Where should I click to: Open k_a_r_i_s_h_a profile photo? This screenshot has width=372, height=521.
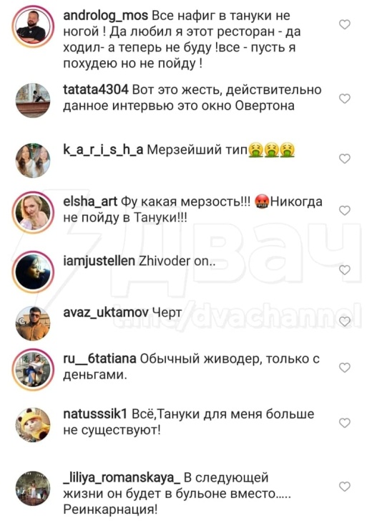tap(33, 161)
